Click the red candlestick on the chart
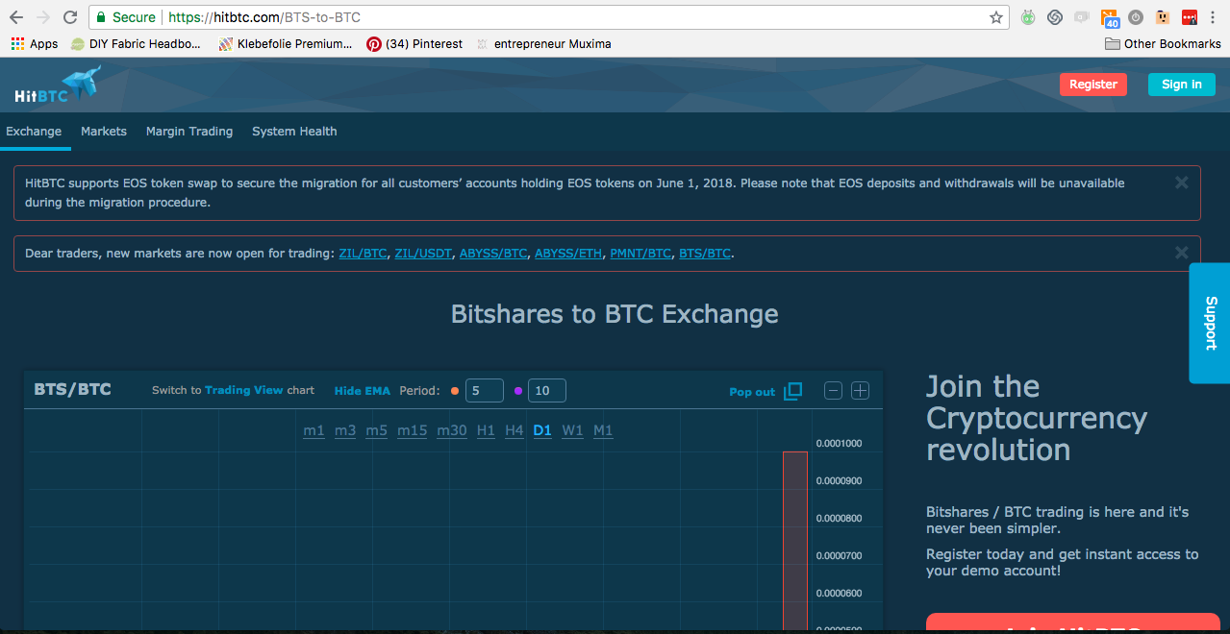1230x634 pixels. tap(794, 540)
